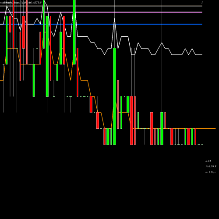Click the 'in 4 Days' label

tap(211, 172)
